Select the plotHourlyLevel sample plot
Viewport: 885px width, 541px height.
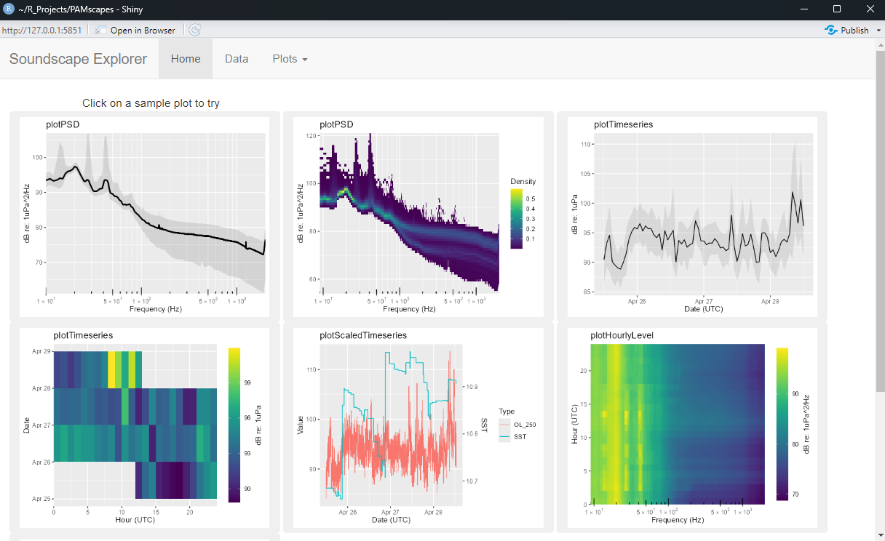pyautogui.click(x=686, y=428)
